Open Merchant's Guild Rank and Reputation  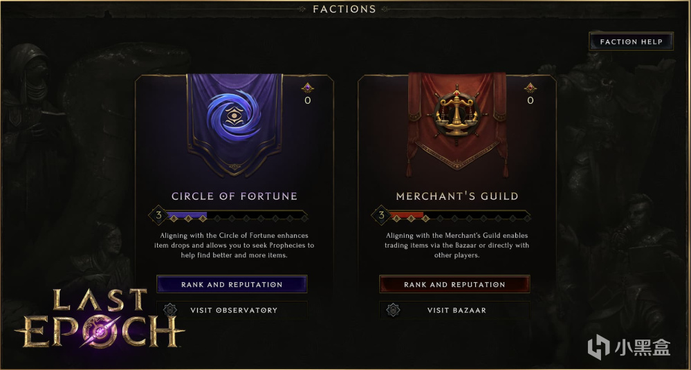click(x=454, y=284)
